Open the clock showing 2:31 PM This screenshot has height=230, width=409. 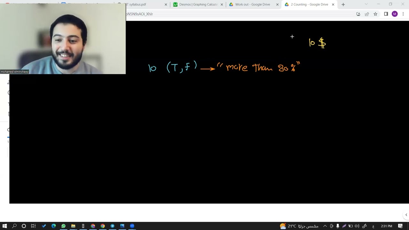click(386, 226)
